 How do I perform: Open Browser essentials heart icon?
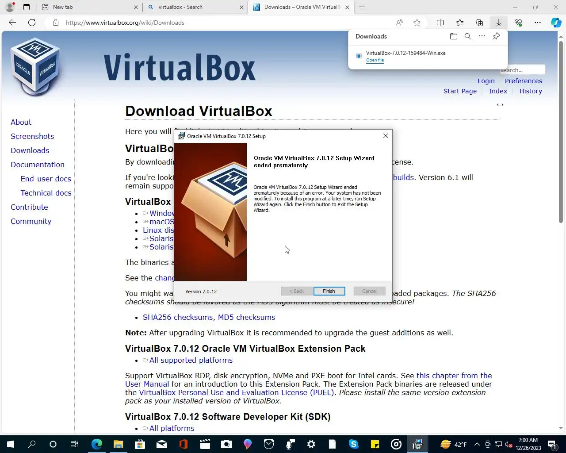pyautogui.click(x=518, y=23)
